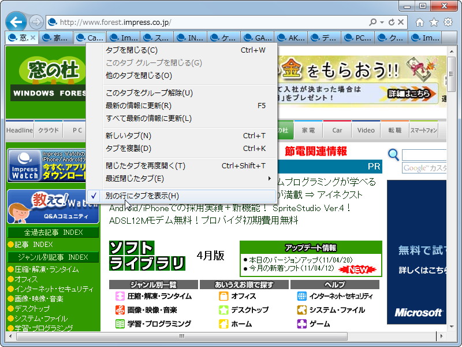Close the first 窓 tab with its X
Image resolution: width=462 pixels, height=347 pixels.
tap(33, 38)
